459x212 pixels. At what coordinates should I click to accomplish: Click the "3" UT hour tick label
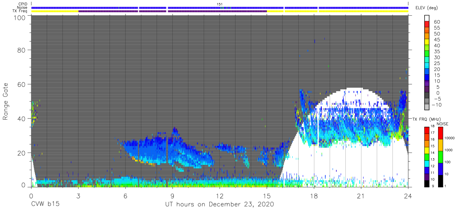[x=78, y=195]
